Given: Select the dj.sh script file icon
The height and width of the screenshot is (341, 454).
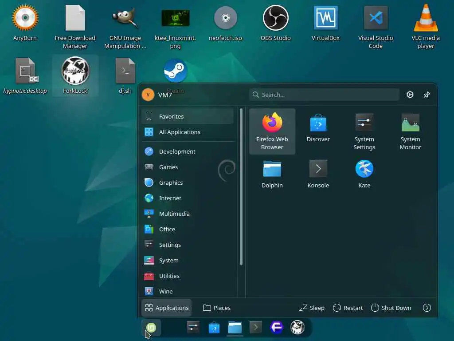Looking at the screenshot, I should tap(125, 71).
